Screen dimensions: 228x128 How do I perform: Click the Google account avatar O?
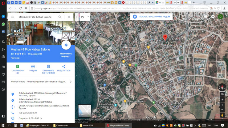[220, 17]
